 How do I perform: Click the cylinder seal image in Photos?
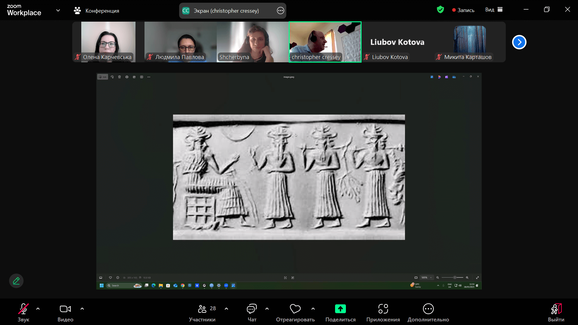pos(289,177)
